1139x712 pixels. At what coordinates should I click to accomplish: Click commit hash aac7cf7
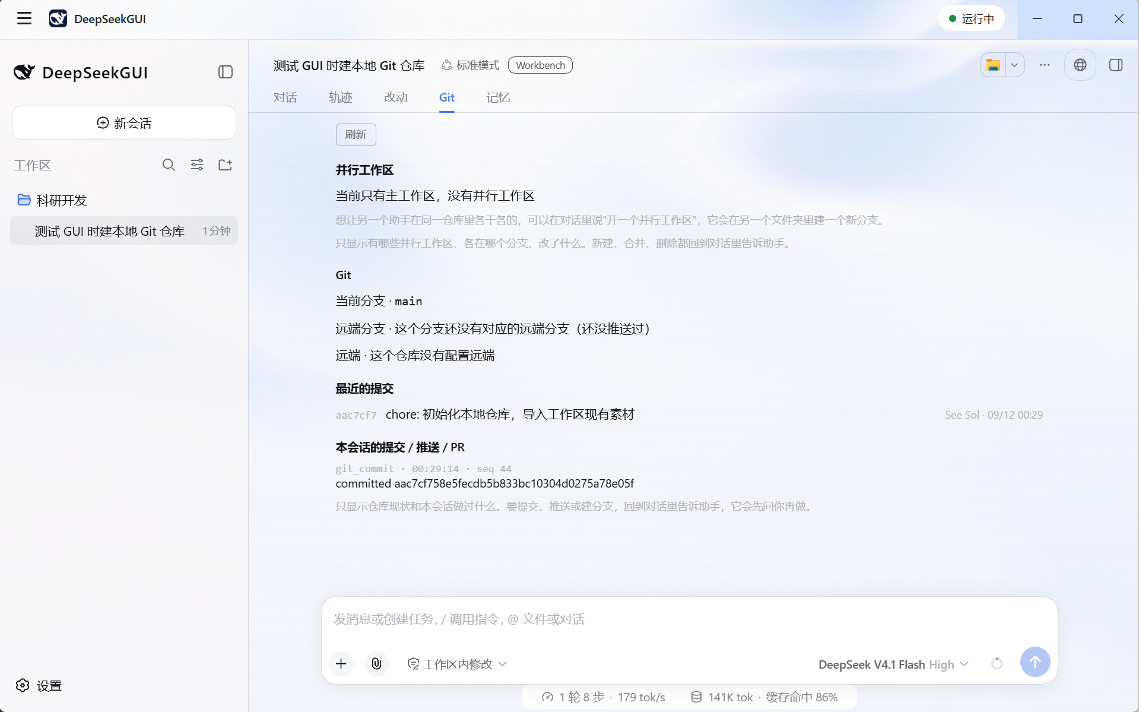pos(356,415)
